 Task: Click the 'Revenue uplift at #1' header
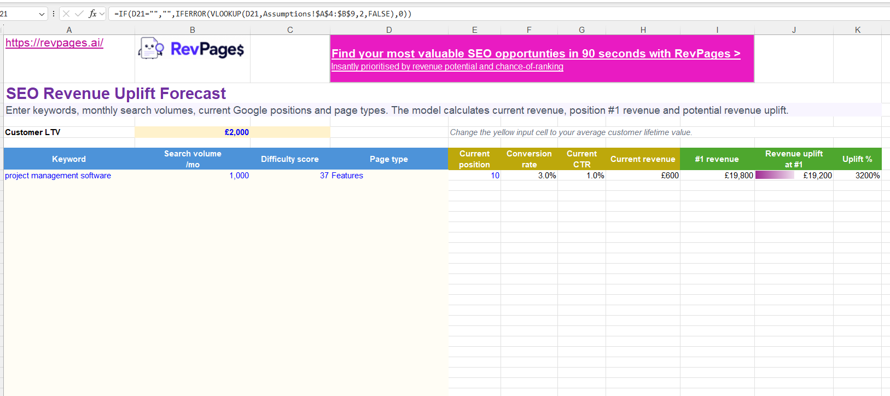coord(794,159)
